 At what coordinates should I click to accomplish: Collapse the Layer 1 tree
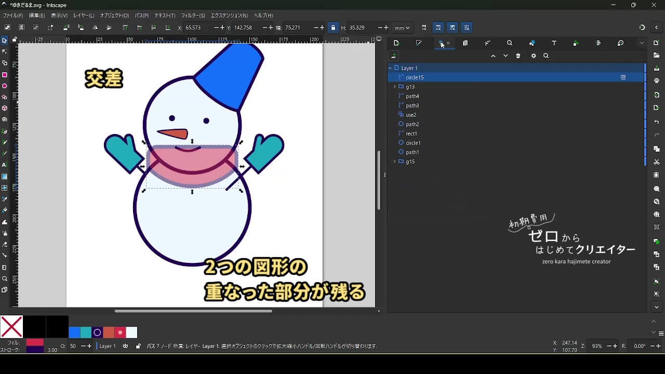point(390,68)
